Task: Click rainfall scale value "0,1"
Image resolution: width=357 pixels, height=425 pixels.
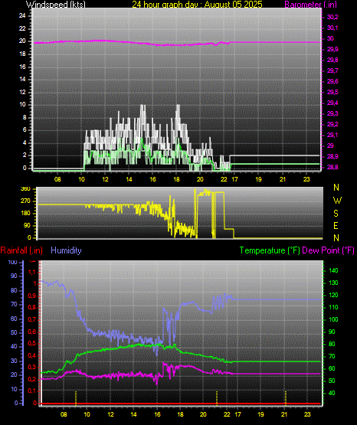Action: coord(32,391)
